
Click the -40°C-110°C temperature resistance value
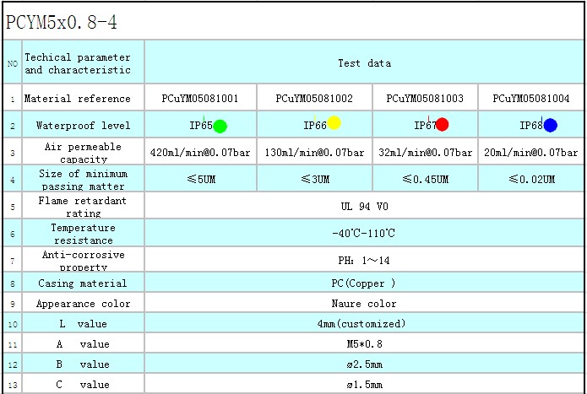click(x=364, y=233)
